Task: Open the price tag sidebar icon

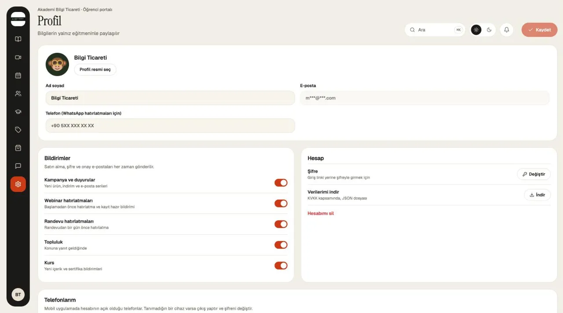Action: (18, 130)
